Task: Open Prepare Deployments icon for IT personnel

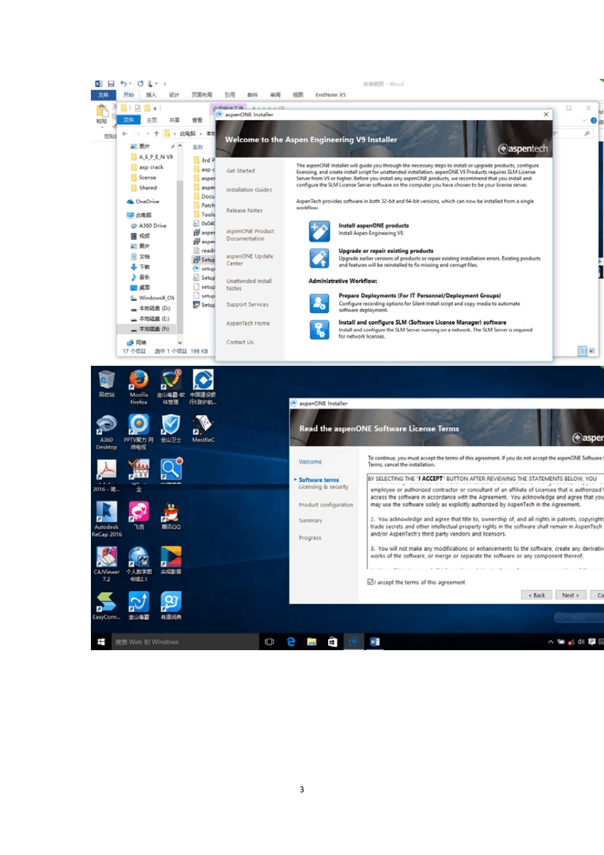Action: click(319, 303)
